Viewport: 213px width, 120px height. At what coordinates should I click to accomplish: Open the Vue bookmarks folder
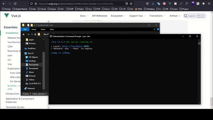click(x=89, y=9)
